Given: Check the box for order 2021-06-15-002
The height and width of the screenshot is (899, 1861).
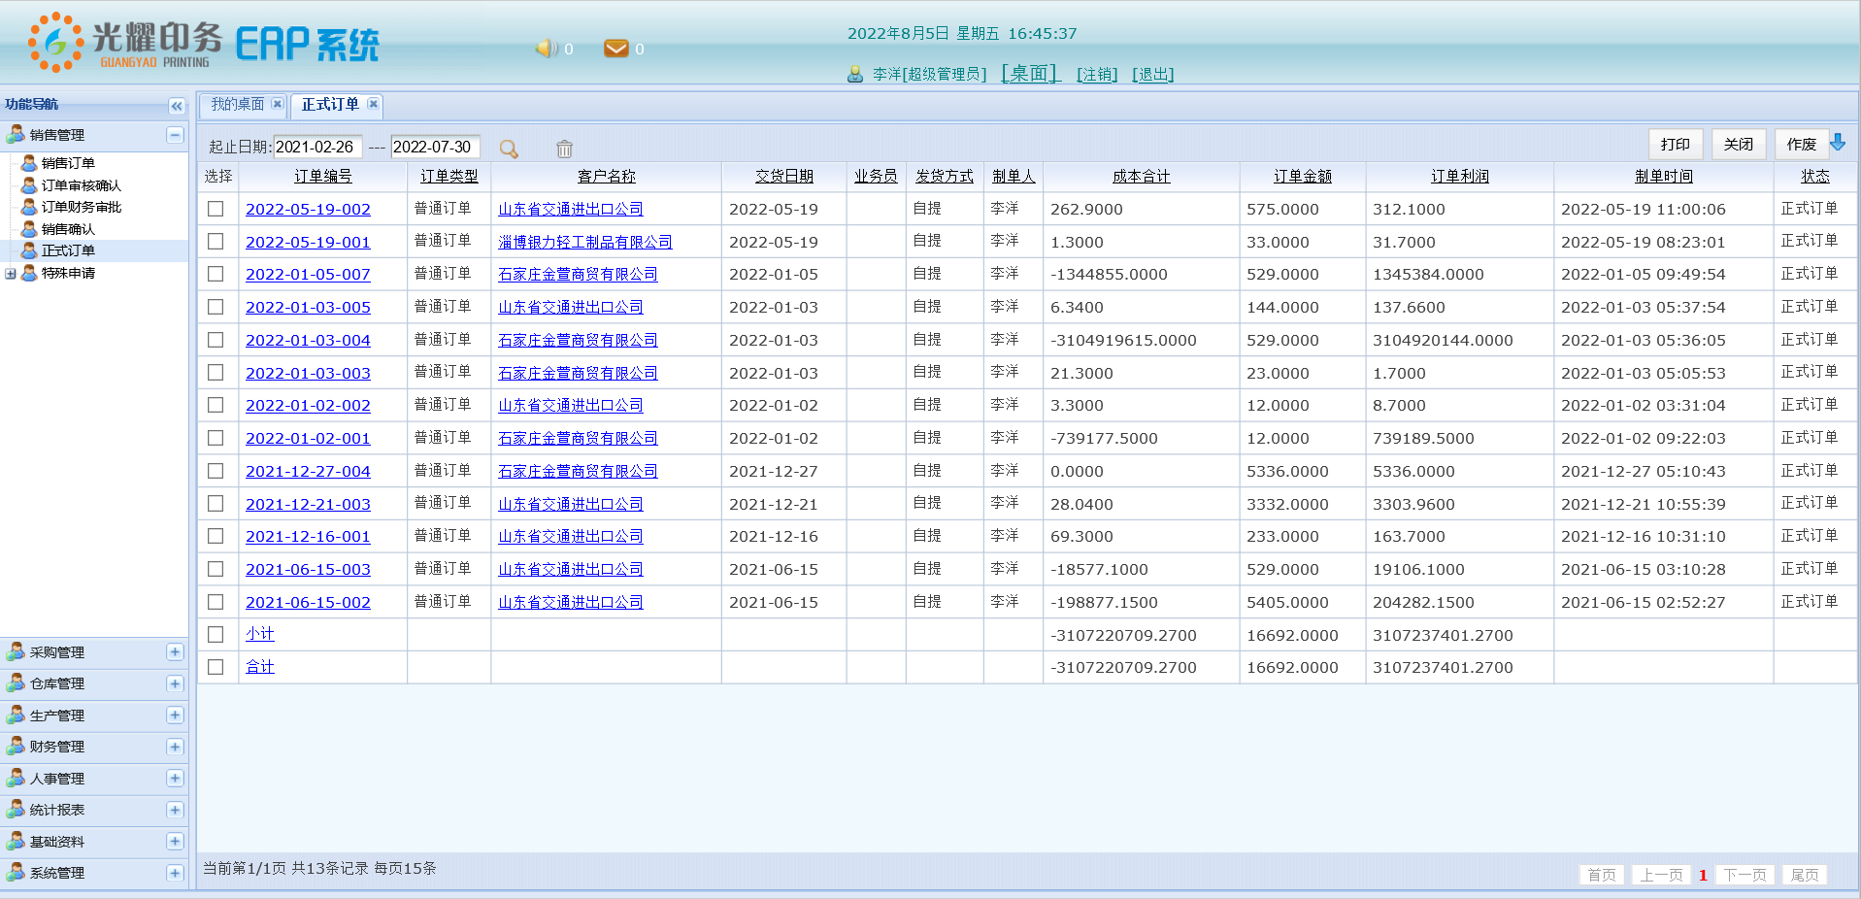Looking at the screenshot, I should pyautogui.click(x=216, y=602).
